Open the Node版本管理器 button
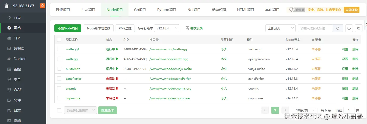Screen dimensions: 367x124 99,28
